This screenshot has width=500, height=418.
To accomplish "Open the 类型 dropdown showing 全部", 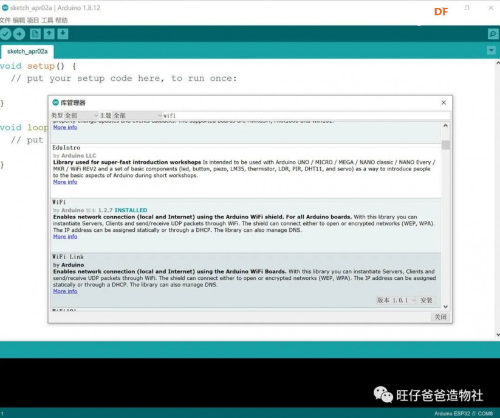I will pyautogui.click(x=81, y=116).
